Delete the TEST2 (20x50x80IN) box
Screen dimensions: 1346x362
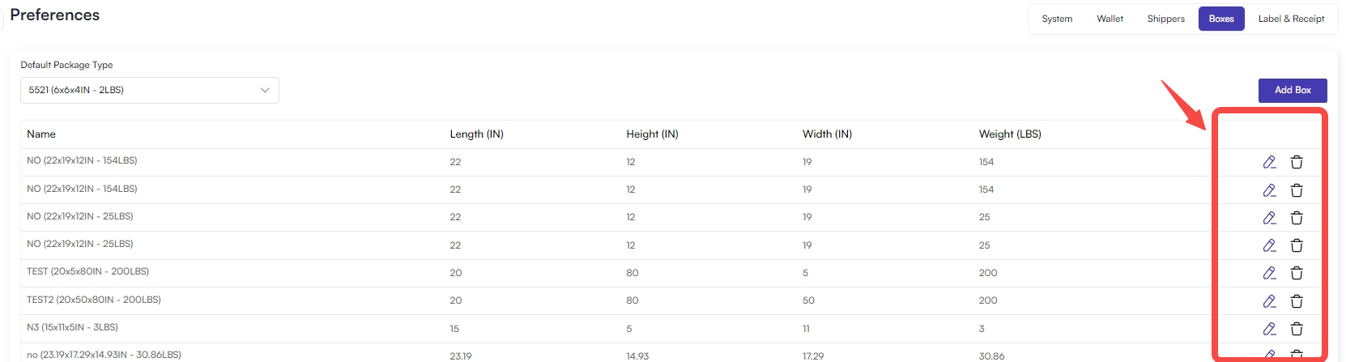[1297, 300]
